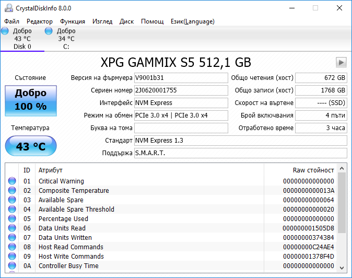
Task: Click the CrystalDiskInfo app icon in title bar
Action: pyautogui.click(x=8, y=8)
